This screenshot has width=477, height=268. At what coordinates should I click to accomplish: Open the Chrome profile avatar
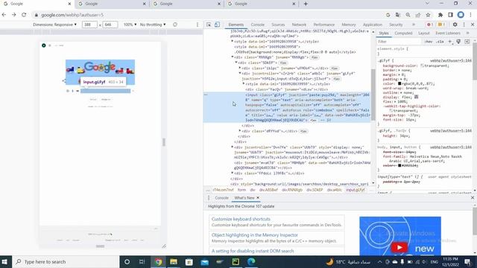click(x=461, y=15)
